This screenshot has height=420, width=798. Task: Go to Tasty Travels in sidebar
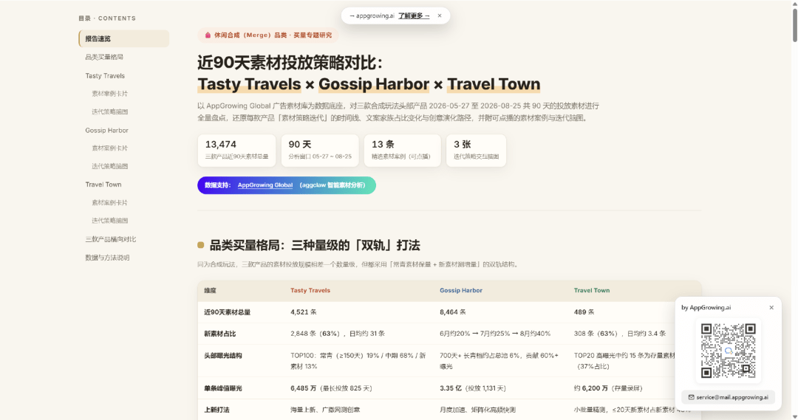pyautogui.click(x=105, y=76)
